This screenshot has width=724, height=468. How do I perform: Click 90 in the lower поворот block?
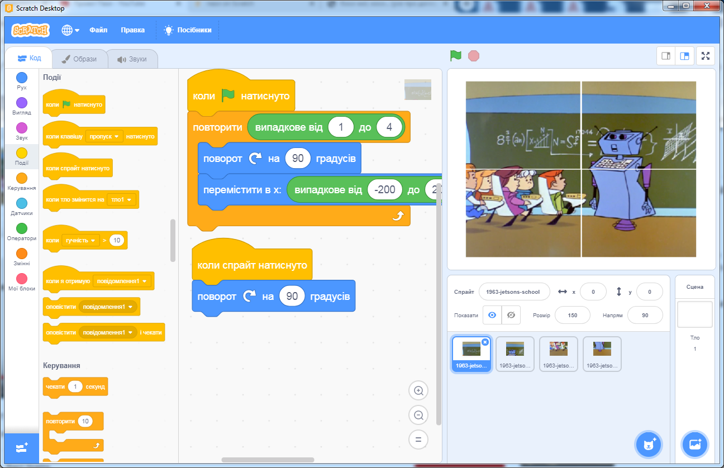[x=292, y=296]
